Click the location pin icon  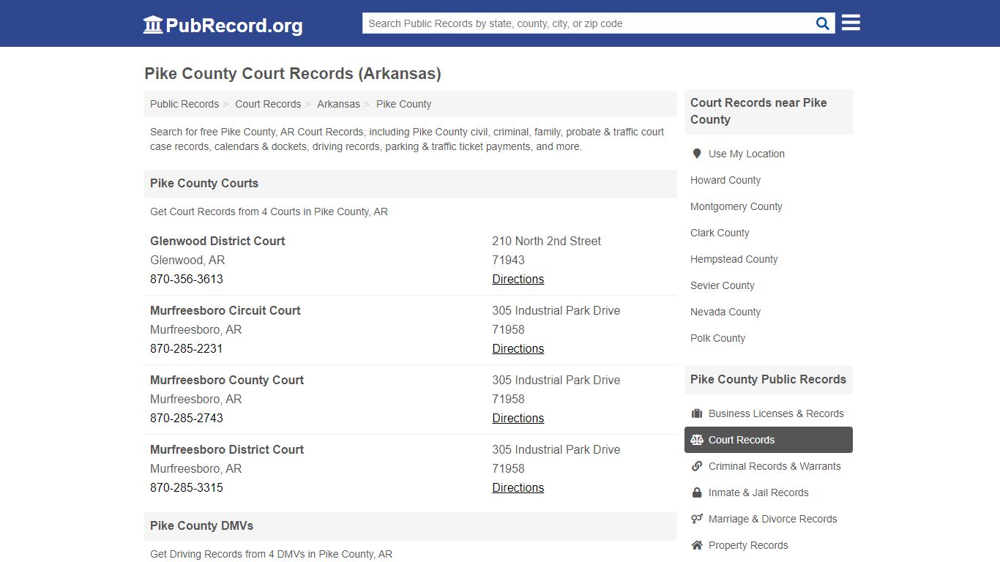697,154
